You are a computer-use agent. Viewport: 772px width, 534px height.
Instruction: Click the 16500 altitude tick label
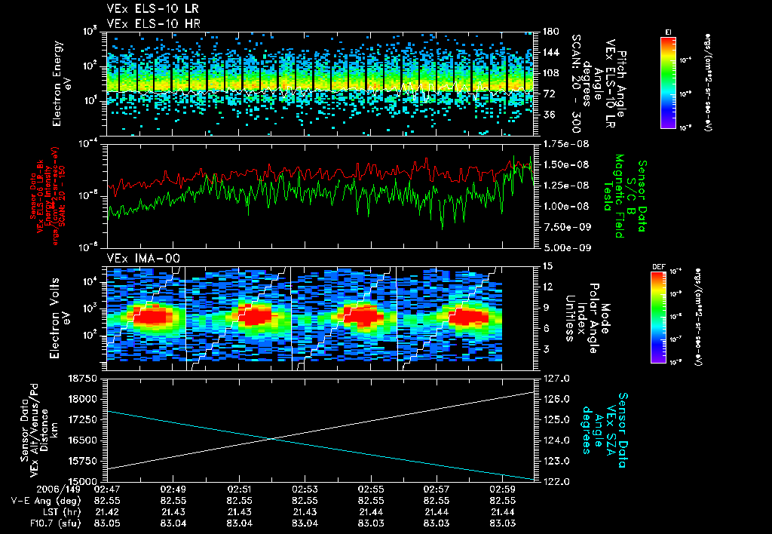83,440
